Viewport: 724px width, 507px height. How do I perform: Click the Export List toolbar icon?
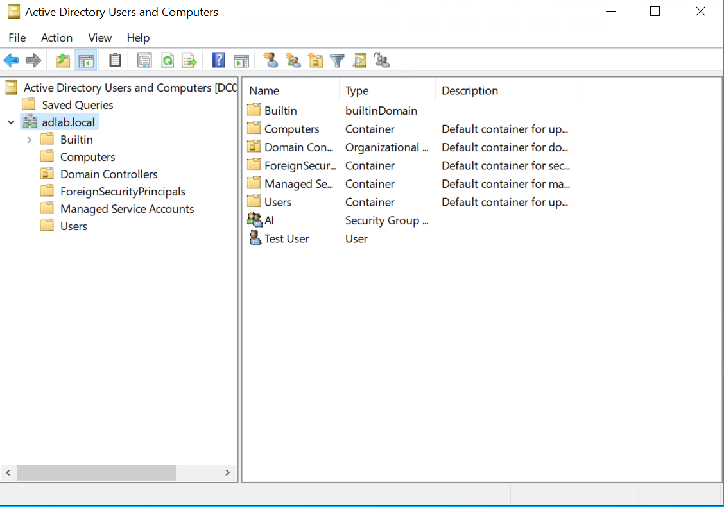click(189, 60)
